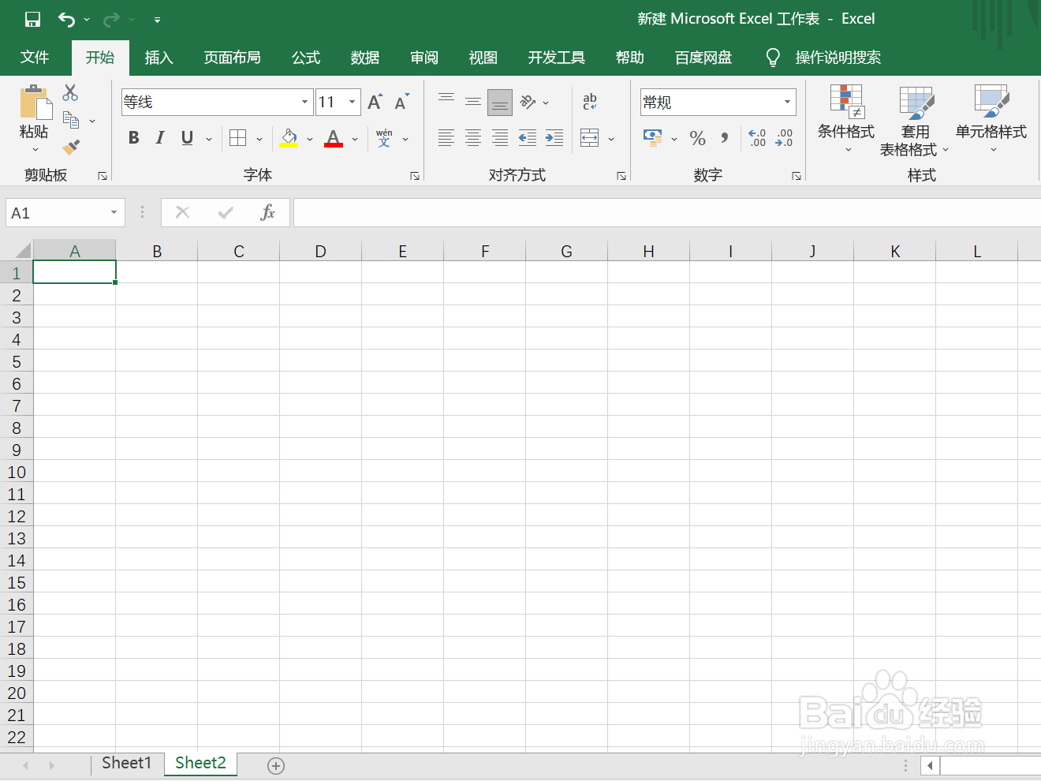This screenshot has width=1041, height=781.
Task: Click the Increase Decimal icon
Action: pos(757,138)
